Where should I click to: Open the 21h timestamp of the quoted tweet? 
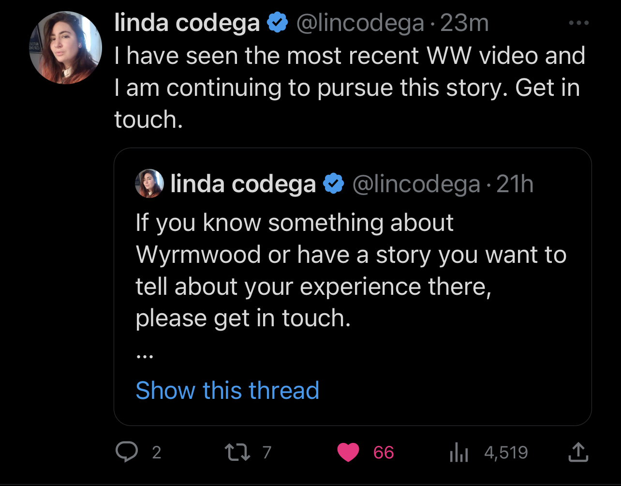pos(515,184)
